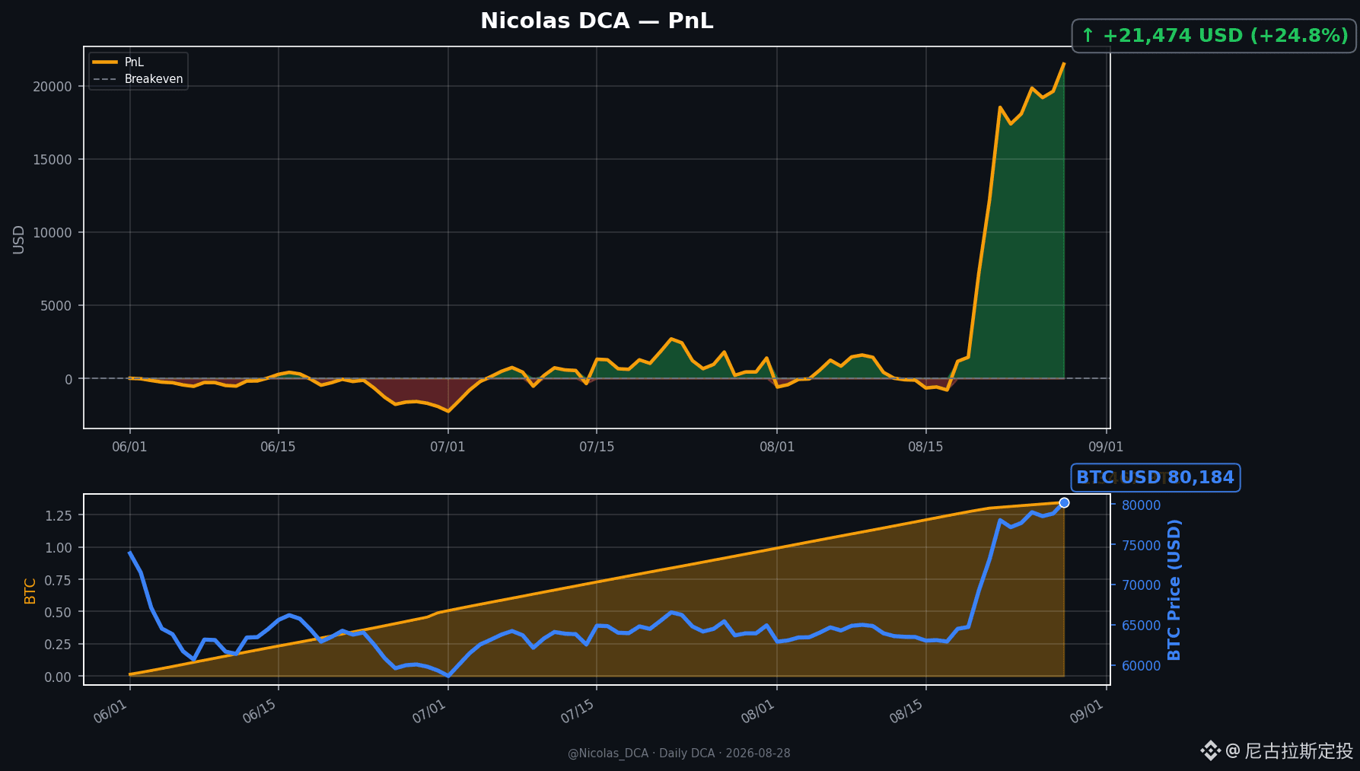Click the 08/15 date under the PnL chart

pos(925,447)
